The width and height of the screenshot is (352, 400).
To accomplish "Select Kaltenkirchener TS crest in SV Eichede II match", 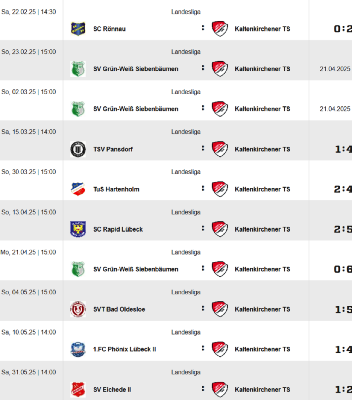I will pos(220,389).
